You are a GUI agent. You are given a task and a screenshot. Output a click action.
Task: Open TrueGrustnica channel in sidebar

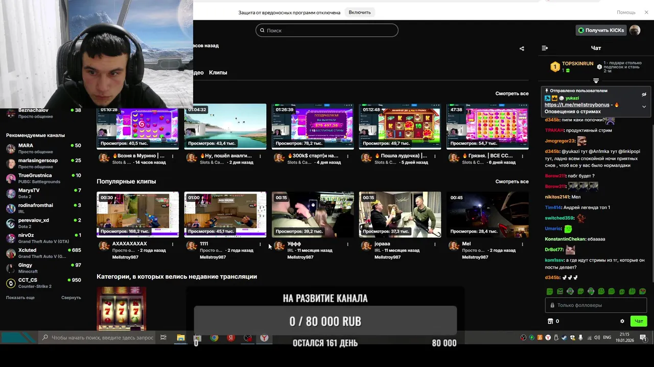(43, 178)
